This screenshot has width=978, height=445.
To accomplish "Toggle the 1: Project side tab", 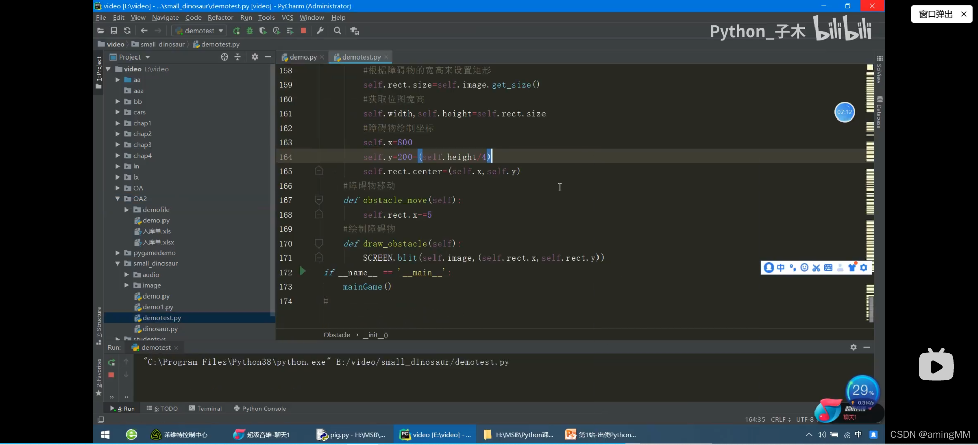I will click(99, 73).
